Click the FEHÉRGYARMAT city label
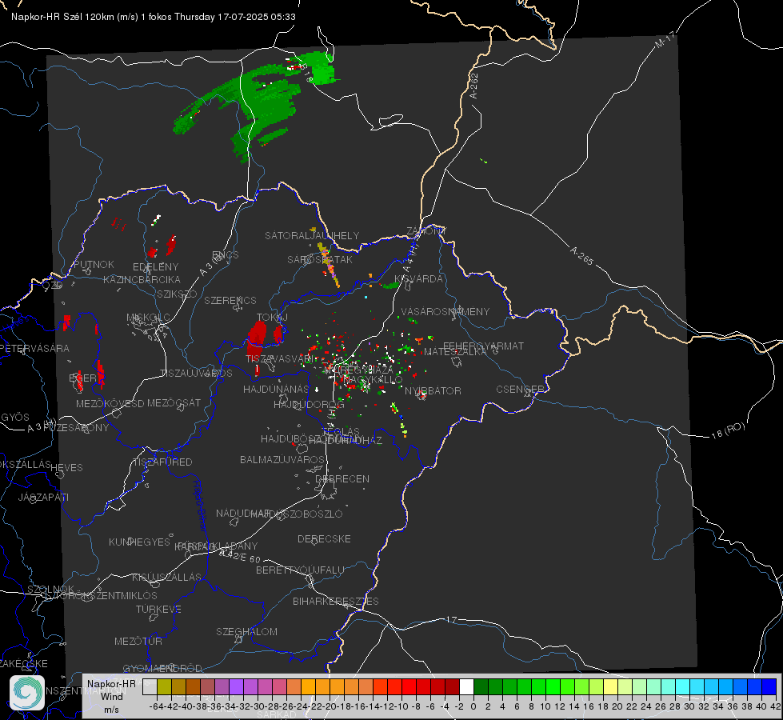This screenshot has width=783, height=720. 483,346
